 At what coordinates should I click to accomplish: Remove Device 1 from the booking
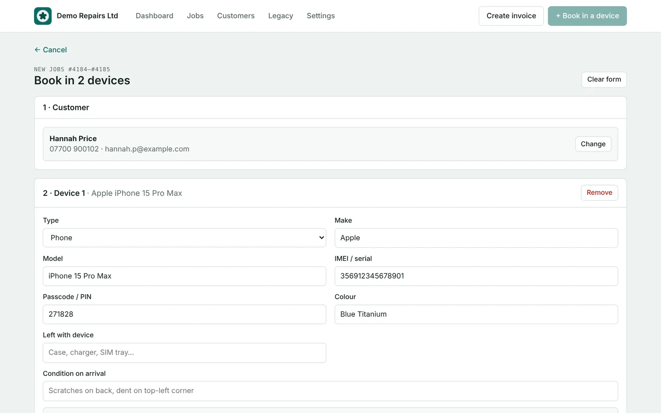coord(599,192)
